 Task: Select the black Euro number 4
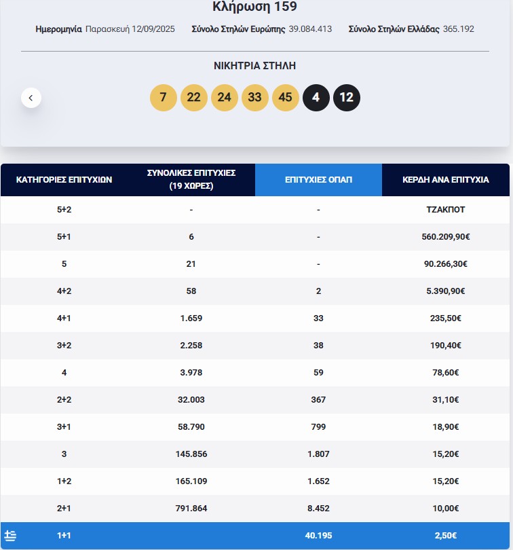click(316, 97)
